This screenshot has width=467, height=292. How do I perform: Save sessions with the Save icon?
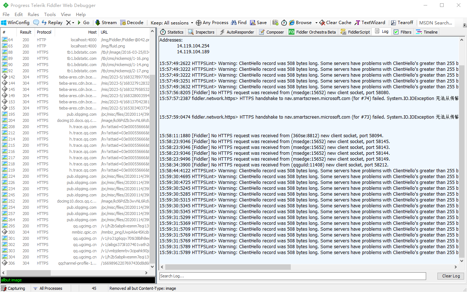pyautogui.click(x=258, y=23)
